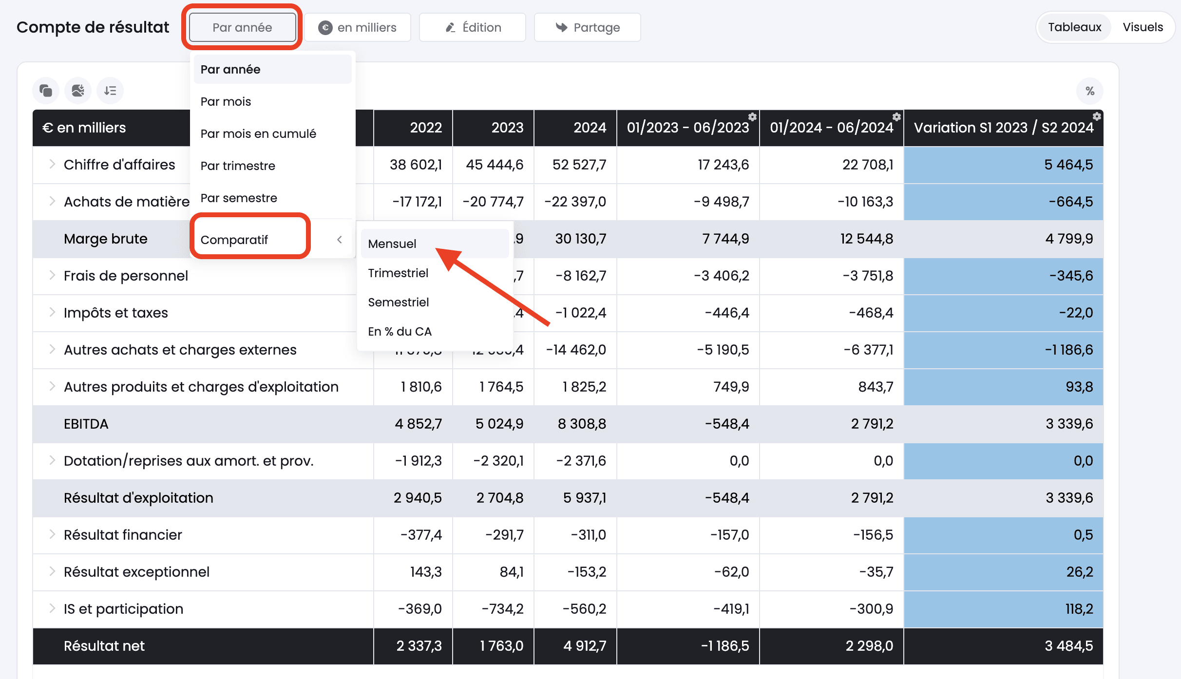
Task: Expand the Achats de matière row
Action: click(52, 201)
